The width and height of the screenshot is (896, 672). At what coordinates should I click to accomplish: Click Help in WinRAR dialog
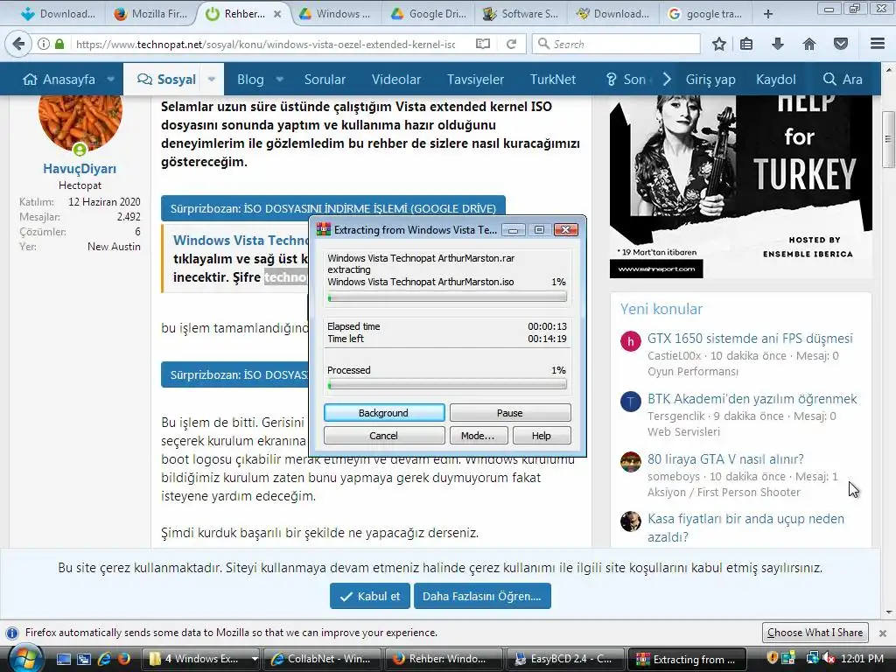(x=541, y=436)
